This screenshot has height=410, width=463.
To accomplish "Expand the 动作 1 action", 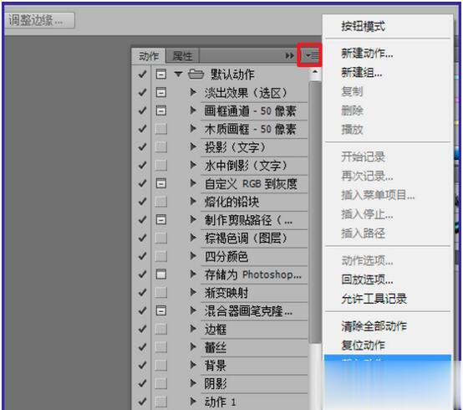I will [193, 402].
